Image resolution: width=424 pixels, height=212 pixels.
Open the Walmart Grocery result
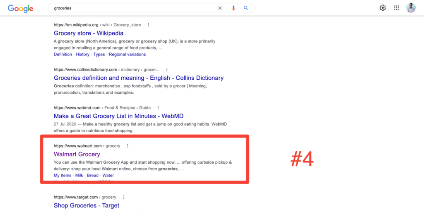click(x=77, y=154)
